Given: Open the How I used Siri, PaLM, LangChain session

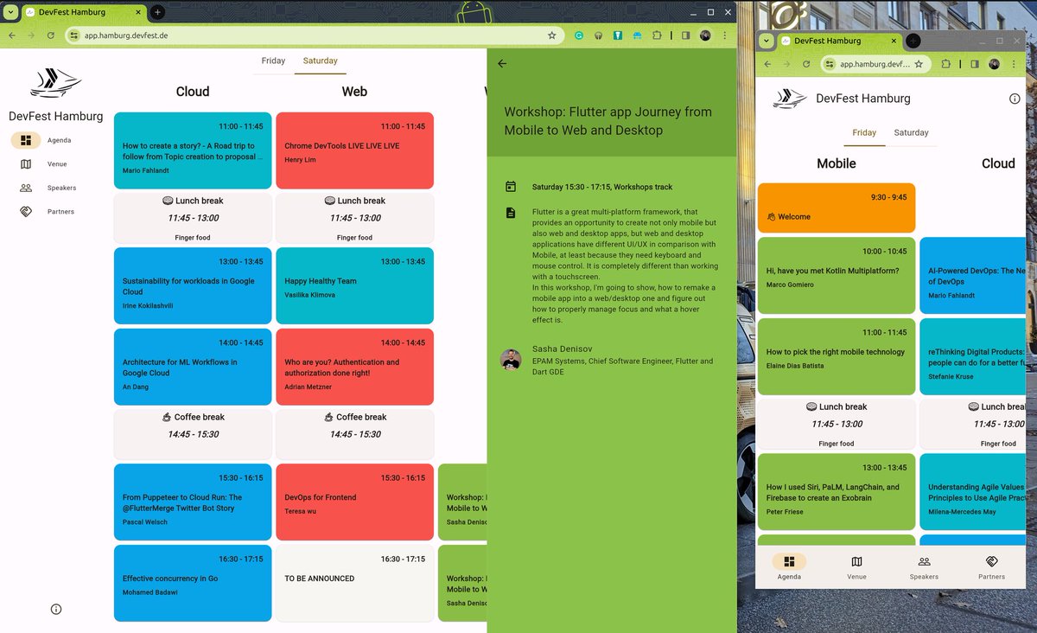Looking at the screenshot, I should 837,491.
